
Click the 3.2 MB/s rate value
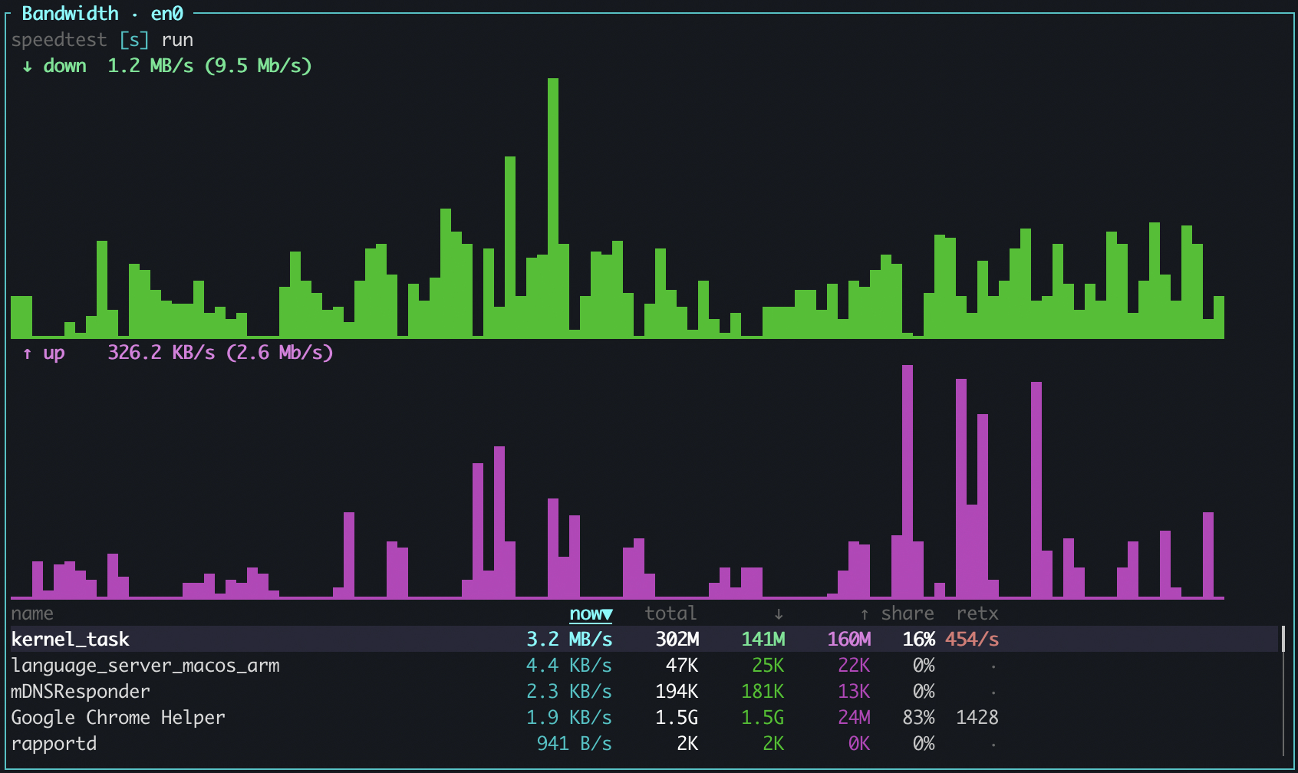(569, 639)
